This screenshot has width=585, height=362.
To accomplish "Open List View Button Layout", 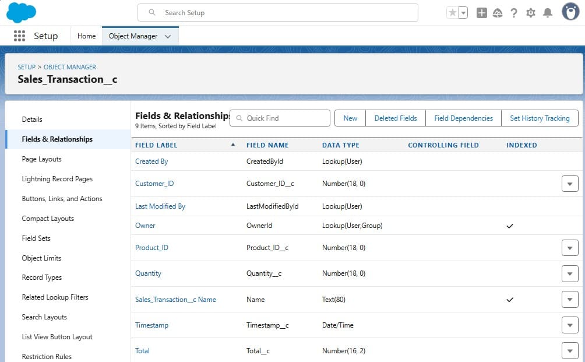I will coord(57,336).
